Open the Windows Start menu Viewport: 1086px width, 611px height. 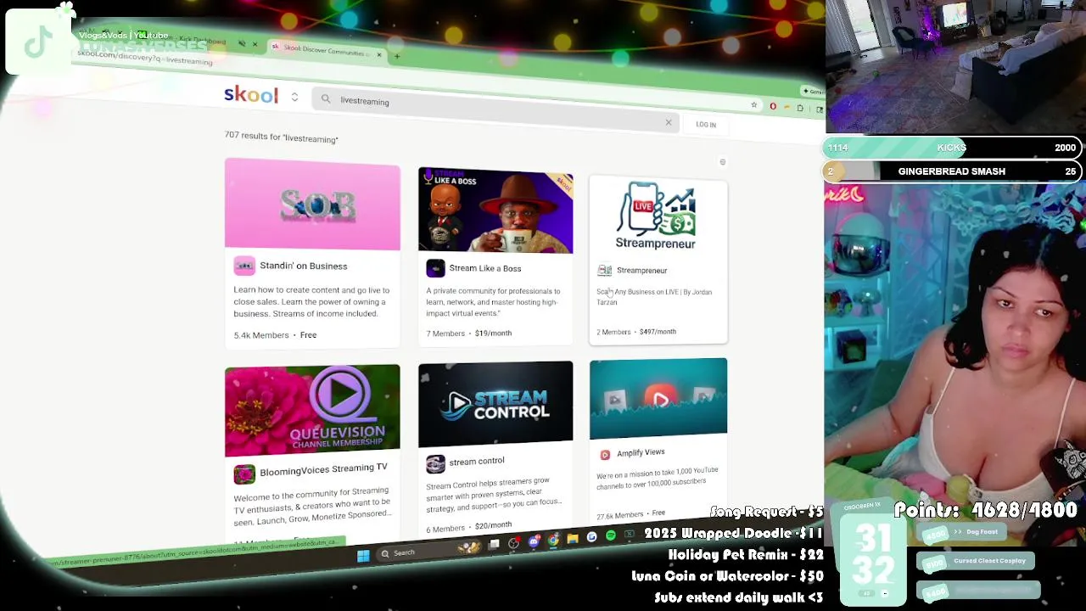(363, 556)
